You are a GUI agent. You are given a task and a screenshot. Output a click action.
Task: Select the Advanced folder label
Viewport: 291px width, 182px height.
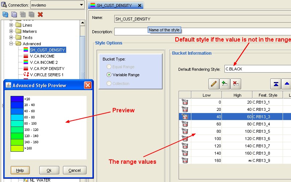coord(32,44)
